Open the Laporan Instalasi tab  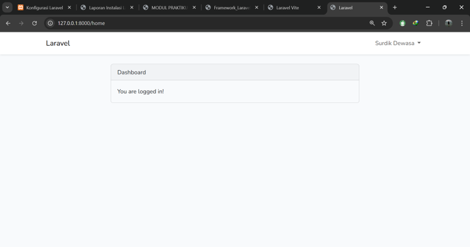pos(106,7)
